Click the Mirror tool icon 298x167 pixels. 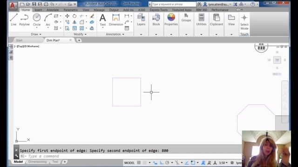pyautogui.click(x=74, y=22)
